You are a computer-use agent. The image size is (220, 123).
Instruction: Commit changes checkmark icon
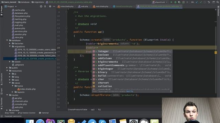(x=201, y=2)
